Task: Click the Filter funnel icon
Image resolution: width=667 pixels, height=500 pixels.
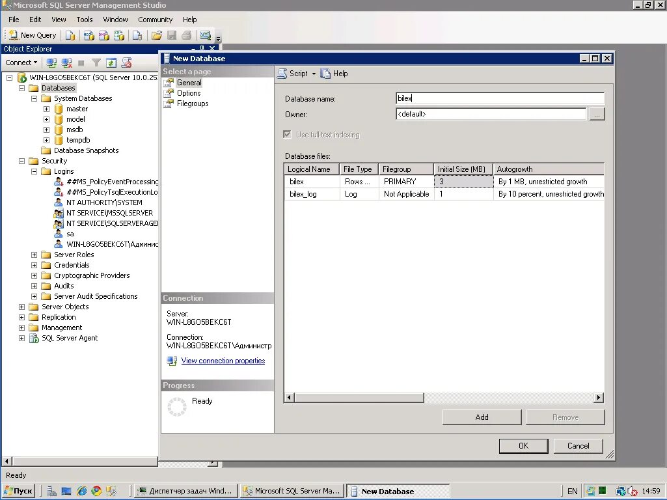Action: [96, 63]
